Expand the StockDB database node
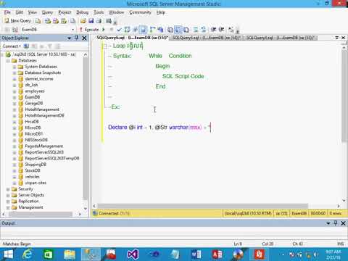This screenshot has height=261, width=348. tap(14, 170)
